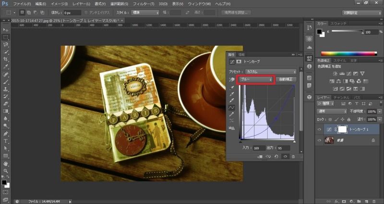The height and width of the screenshot is (204, 384).
Task: Switch to the スタイル tab
Action: point(340,60)
